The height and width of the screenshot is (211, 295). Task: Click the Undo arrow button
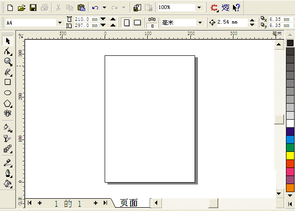tap(95, 8)
